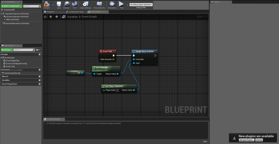
Task: Select Mesh (Inherited) component
Action: coord(12,19)
